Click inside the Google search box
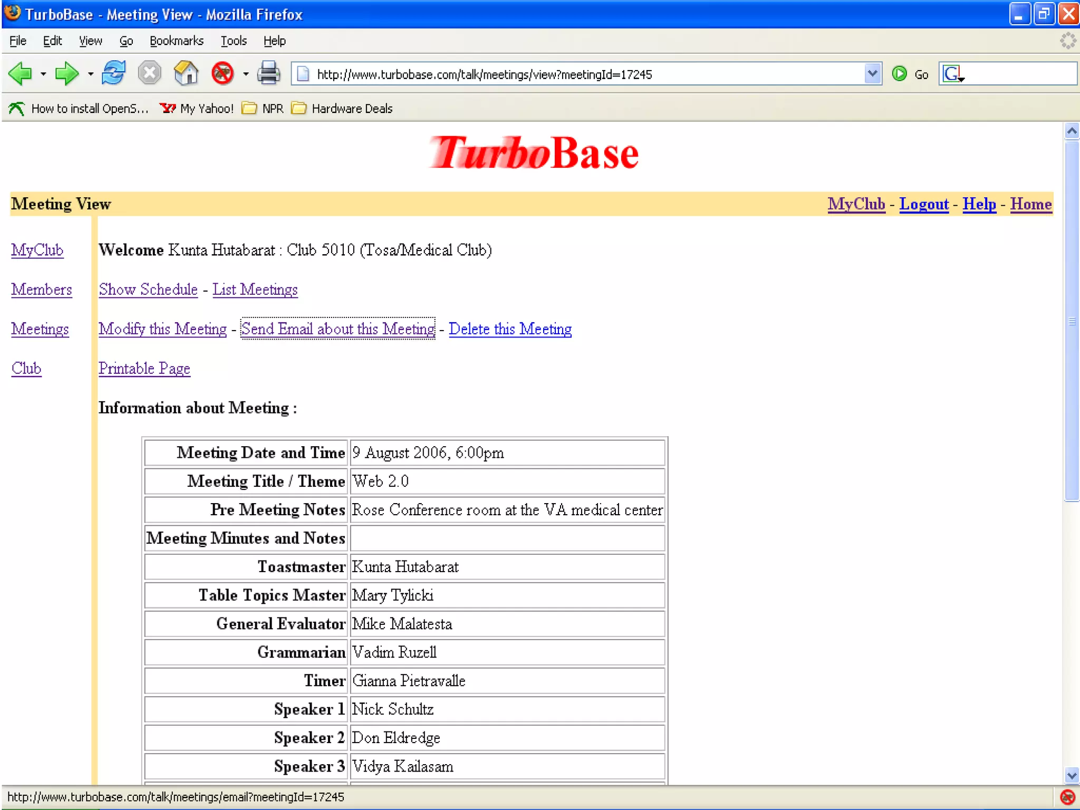This screenshot has height=810, width=1080. [x=1018, y=74]
